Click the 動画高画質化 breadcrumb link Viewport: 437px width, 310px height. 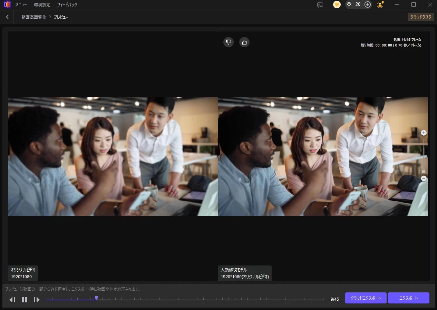click(34, 17)
